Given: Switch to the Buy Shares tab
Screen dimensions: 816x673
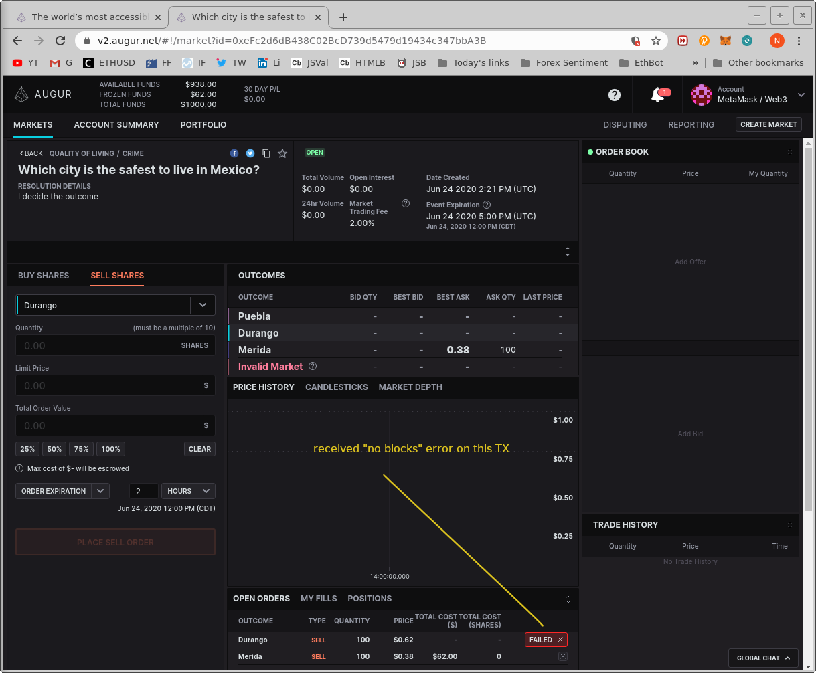Looking at the screenshot, I should (x=43, y=275).
